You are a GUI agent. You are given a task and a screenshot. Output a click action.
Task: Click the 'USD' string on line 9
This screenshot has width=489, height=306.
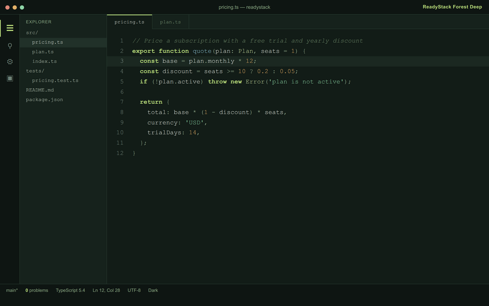coord(195,123)
